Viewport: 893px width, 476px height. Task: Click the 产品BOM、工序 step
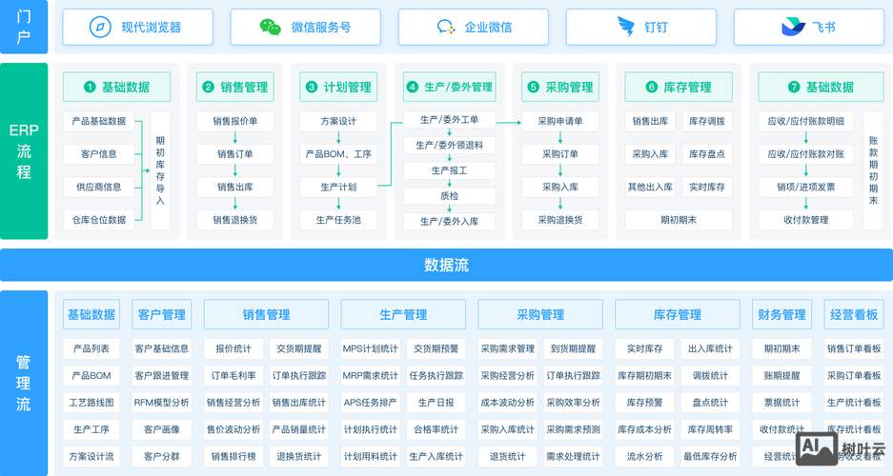point(338,154)
